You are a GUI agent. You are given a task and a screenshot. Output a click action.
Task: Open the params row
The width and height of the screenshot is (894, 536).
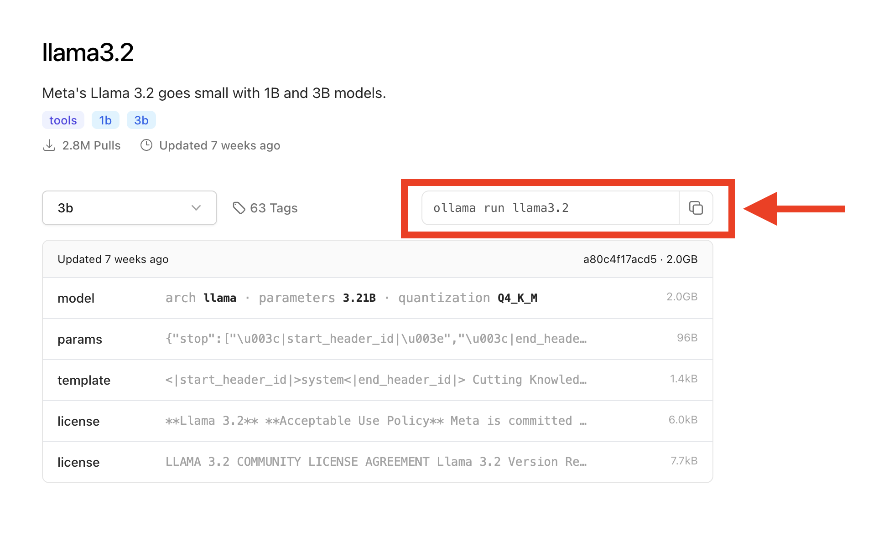tap(378, 339)
